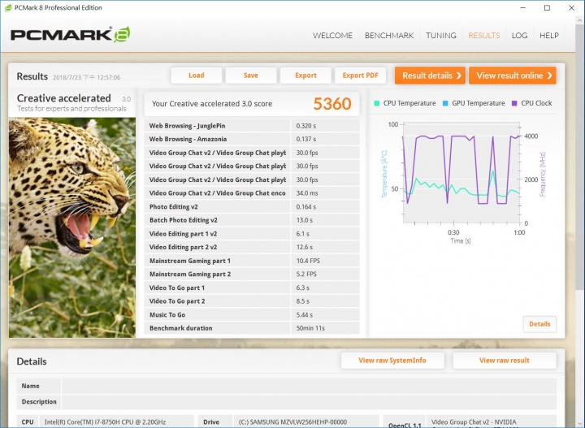Screen dimensions: 585x428
Task: Click the Export PDF button
Action: pyautogui.click(x=361, y=76)
